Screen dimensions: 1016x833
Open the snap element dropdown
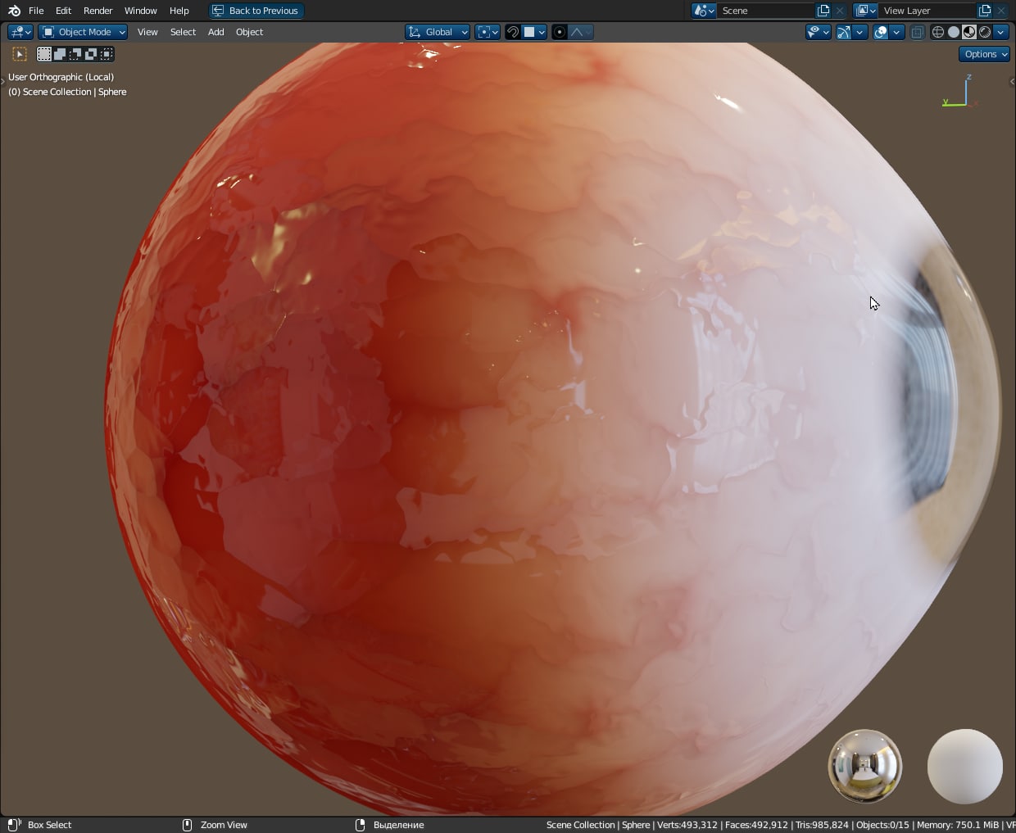tap(534, 32)
